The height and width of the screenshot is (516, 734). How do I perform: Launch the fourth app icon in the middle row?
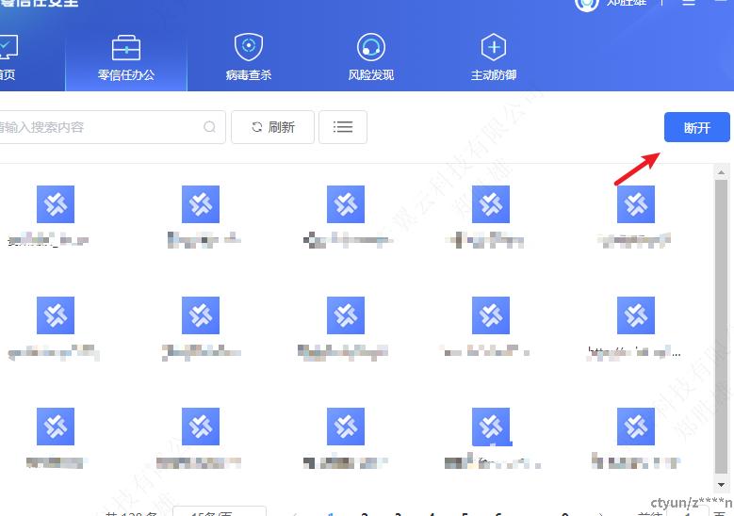pos(491,315)
